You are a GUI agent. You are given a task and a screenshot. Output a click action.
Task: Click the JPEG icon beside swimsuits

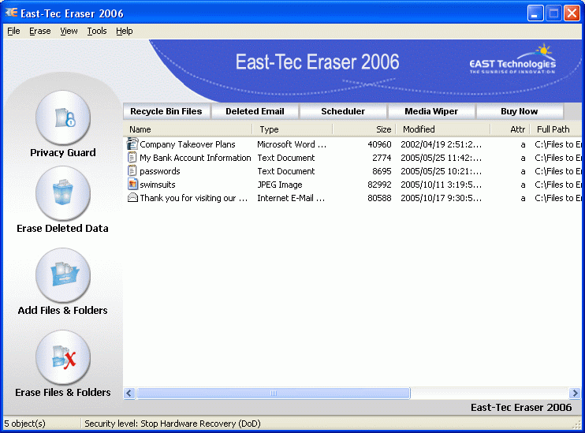pos(132,185)
